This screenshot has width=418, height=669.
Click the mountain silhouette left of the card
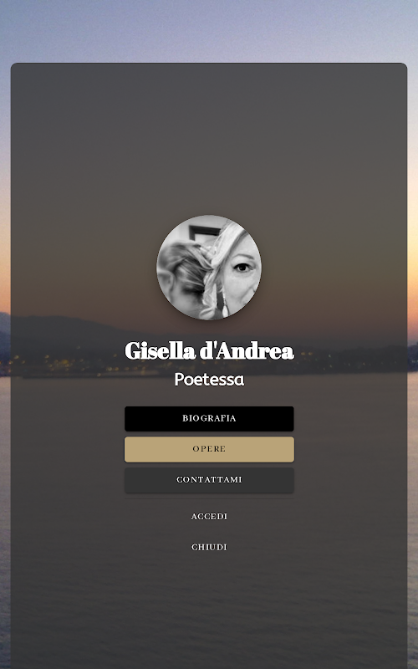pyautogui.click(x=5, y=333)
